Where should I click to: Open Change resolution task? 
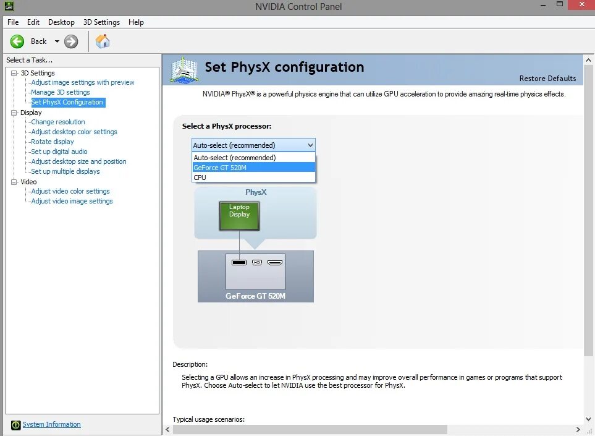[58, 122]
